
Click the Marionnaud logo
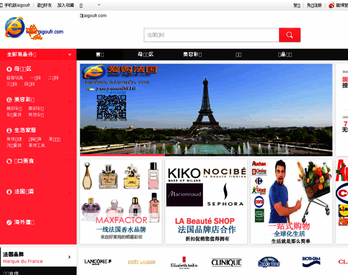pyautogui.click(x=185, y=195)
